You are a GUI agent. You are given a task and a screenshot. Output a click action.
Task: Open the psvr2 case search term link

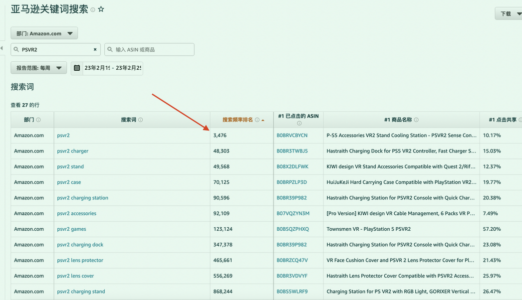point(69,182)
